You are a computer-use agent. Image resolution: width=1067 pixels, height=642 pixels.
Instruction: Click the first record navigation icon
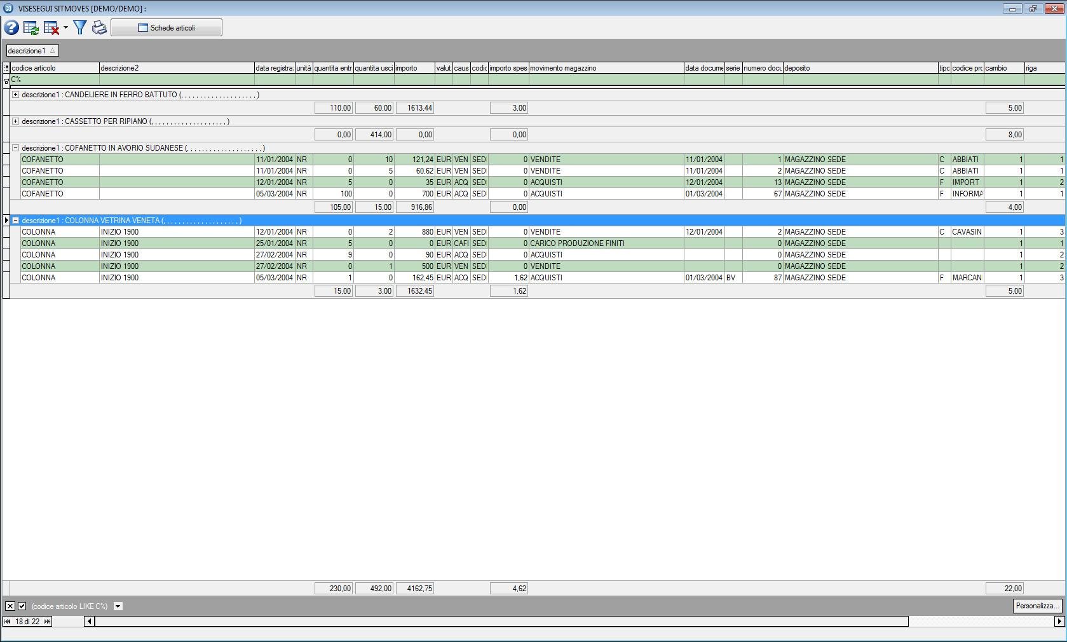point(7,622)
